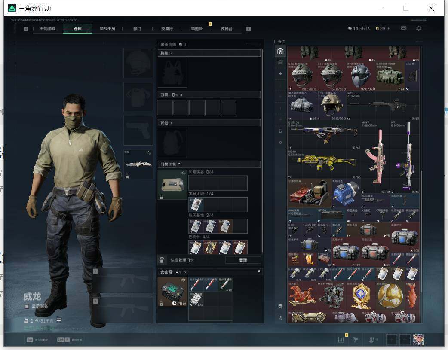Select primary weapon slot 2
Image resolution: width=448 pixels, height=350 pixels.
click(x=122, y=310)
